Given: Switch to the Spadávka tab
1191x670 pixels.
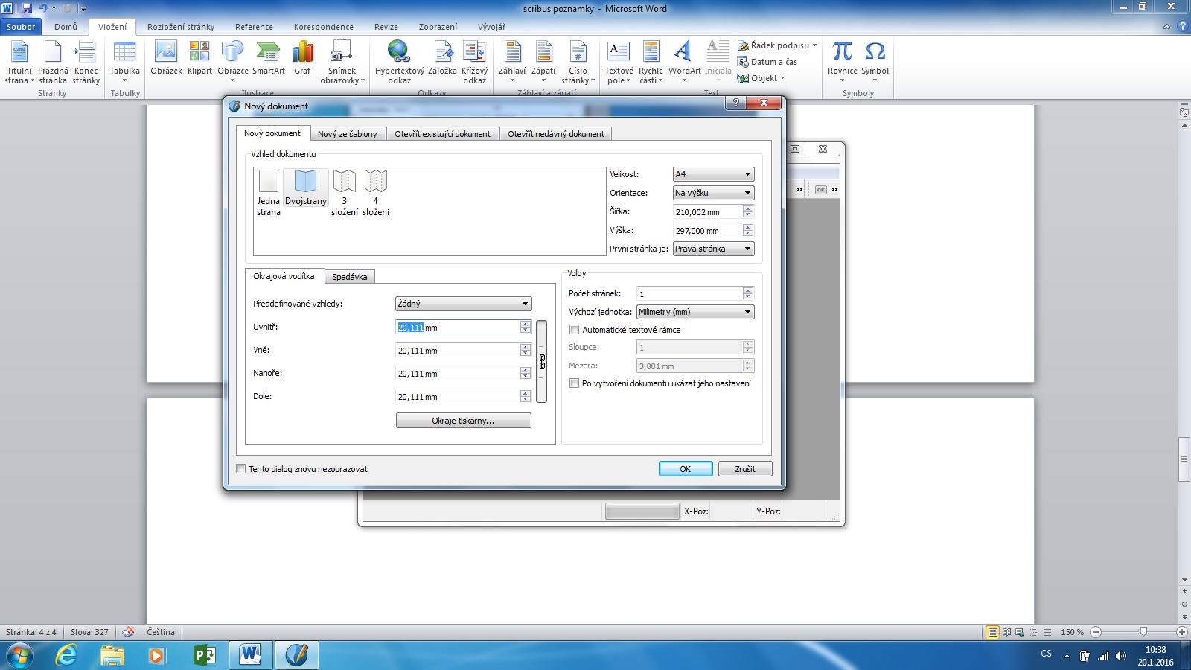Looking at the screenshot, I should pyautogui.click(x=349, y=277).
